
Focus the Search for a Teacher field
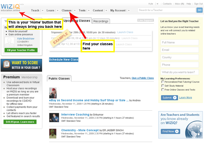pos(167,10)
